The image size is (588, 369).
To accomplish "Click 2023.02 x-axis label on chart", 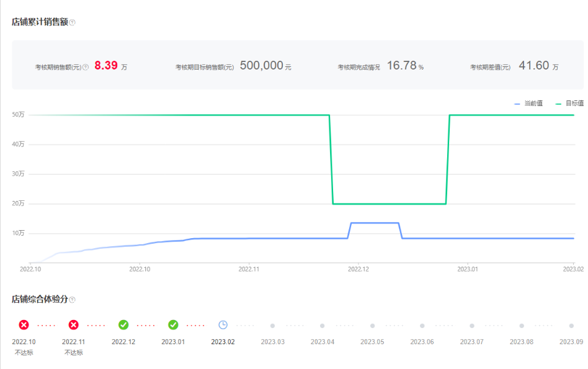I will coord(573,269).
